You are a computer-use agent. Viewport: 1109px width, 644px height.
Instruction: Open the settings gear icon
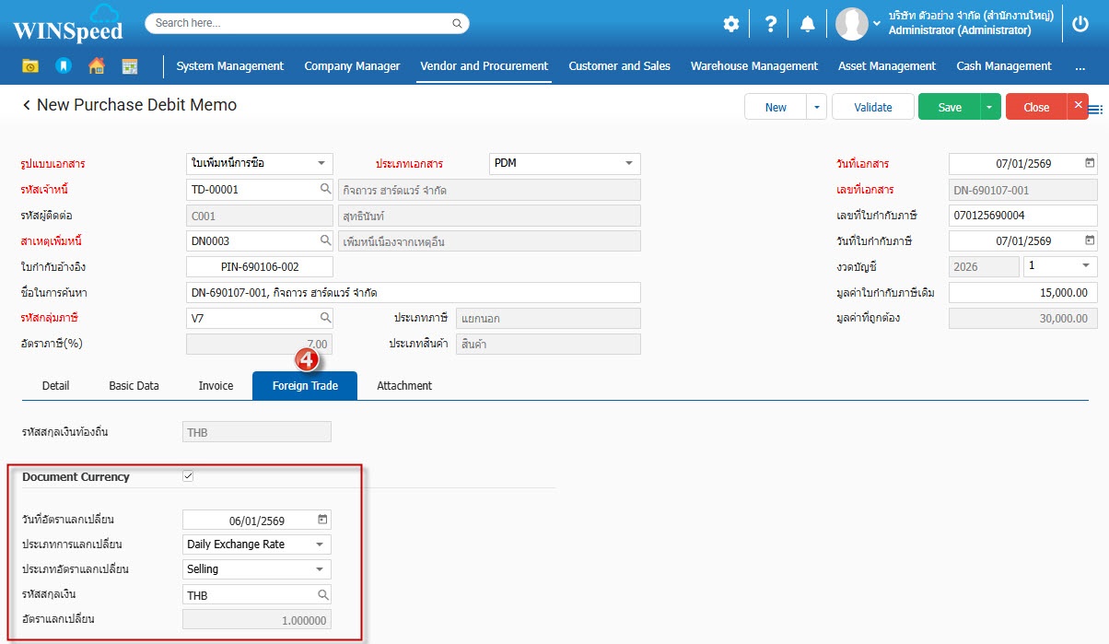(x=730, y=24)
